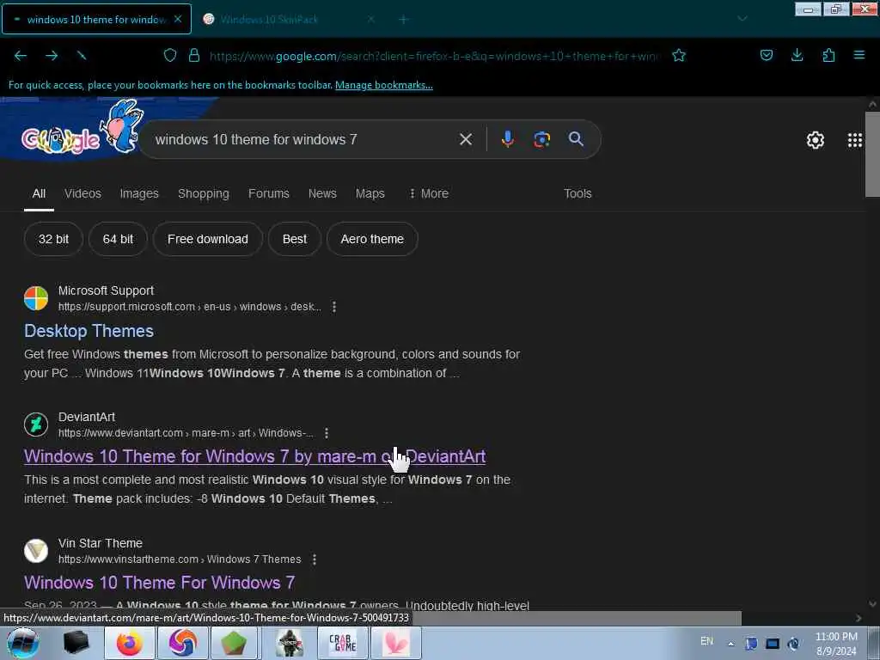Click the Microsoft Support favicon

[x=36, y=298]
